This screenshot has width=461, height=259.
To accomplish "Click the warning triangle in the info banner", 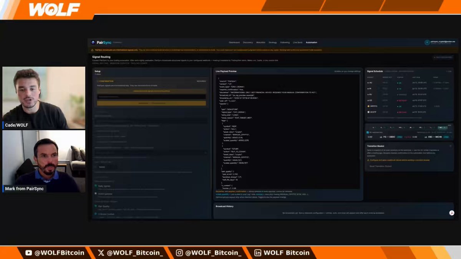I will pyautogui.click(x=92, y=50).
